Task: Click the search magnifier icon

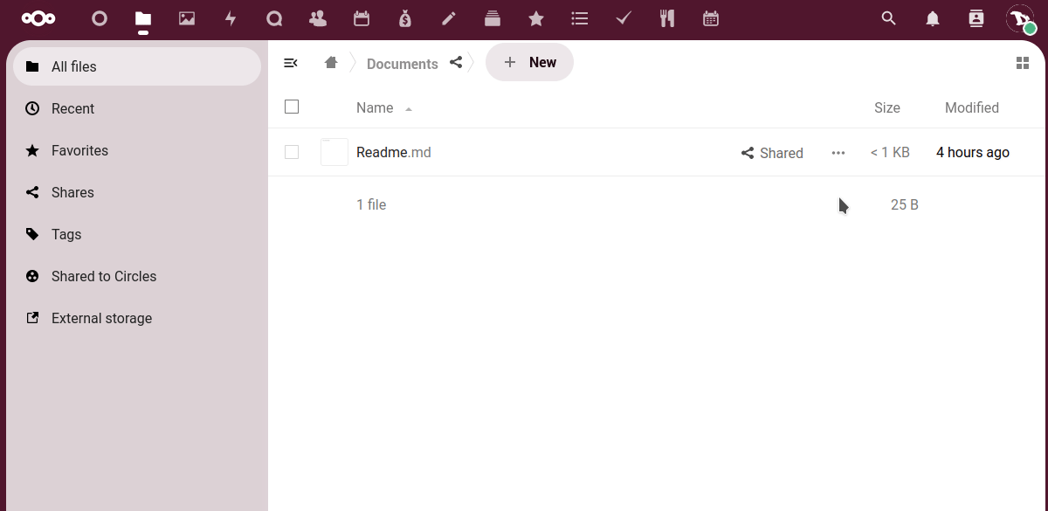Action: tap(889, 18)
